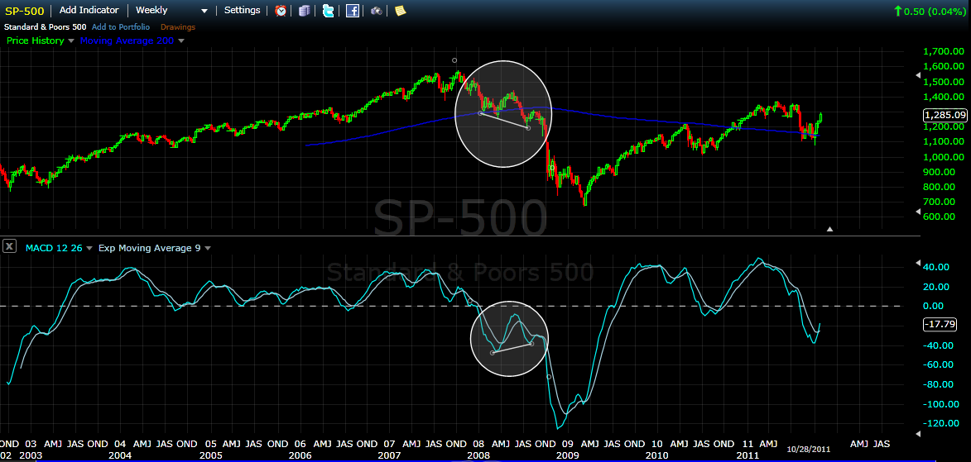This screenshot has height=462, width=971.
Task: Close the MACD pane with X button
Action: (9, 247)
